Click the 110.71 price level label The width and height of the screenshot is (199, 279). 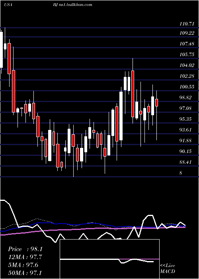click(x=187, y=24)
